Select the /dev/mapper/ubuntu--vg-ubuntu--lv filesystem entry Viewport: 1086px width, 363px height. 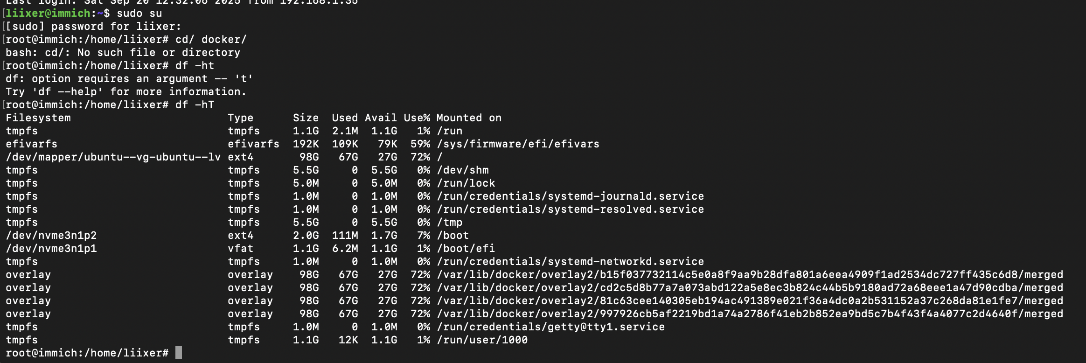pos(113,157)
